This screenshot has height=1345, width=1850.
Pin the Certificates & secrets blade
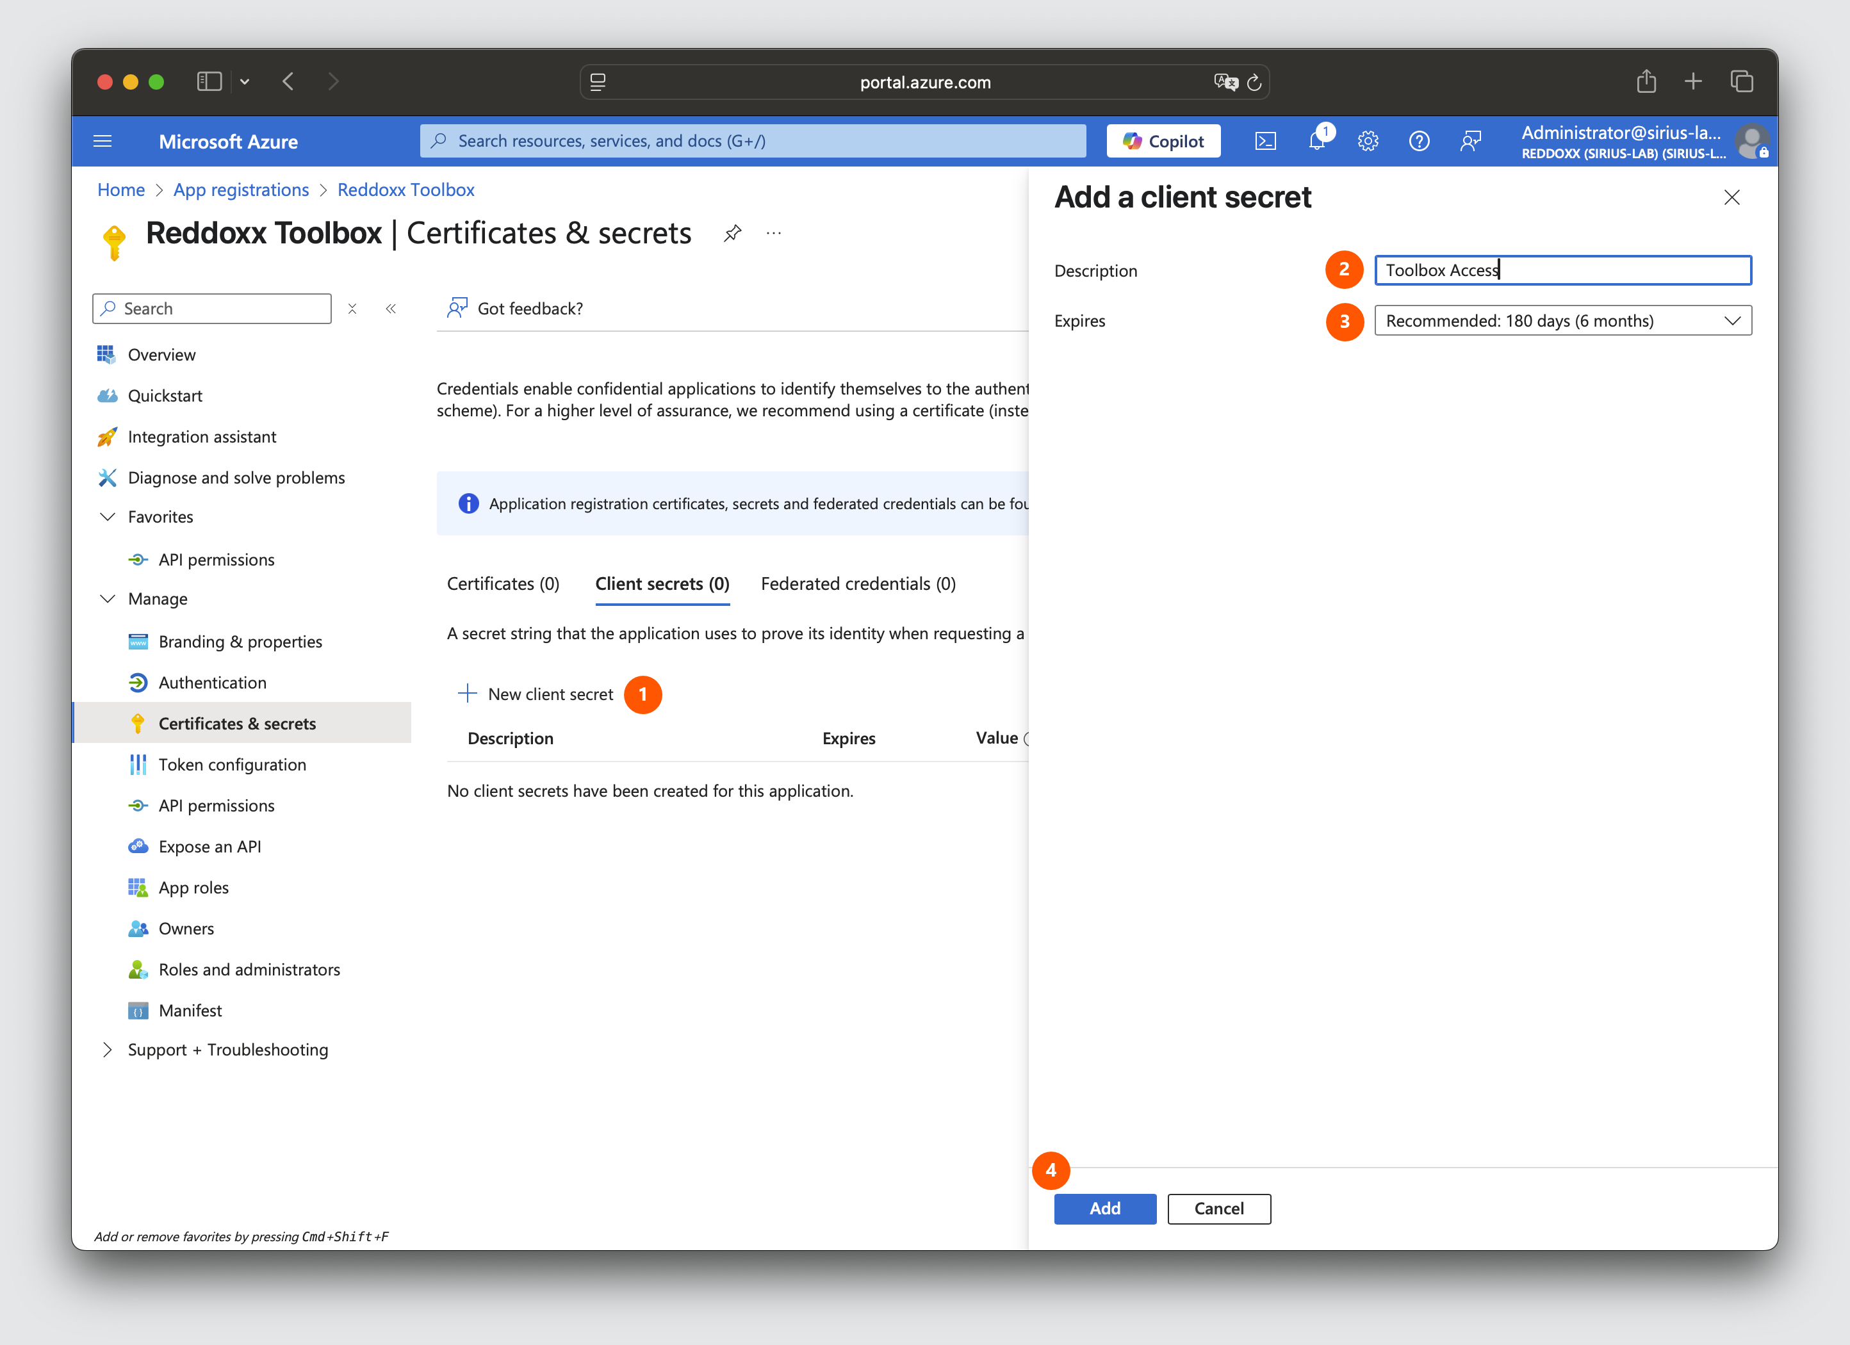(x=732, y=233)
